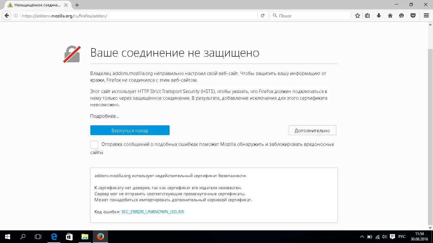
Task: Click the line К сертификату нет доверия
Action: pos(168,188)
